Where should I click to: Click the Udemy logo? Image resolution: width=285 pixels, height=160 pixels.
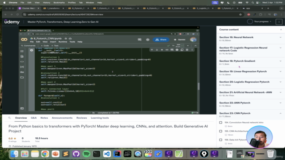pyautogui.click(x=12, y=22)
